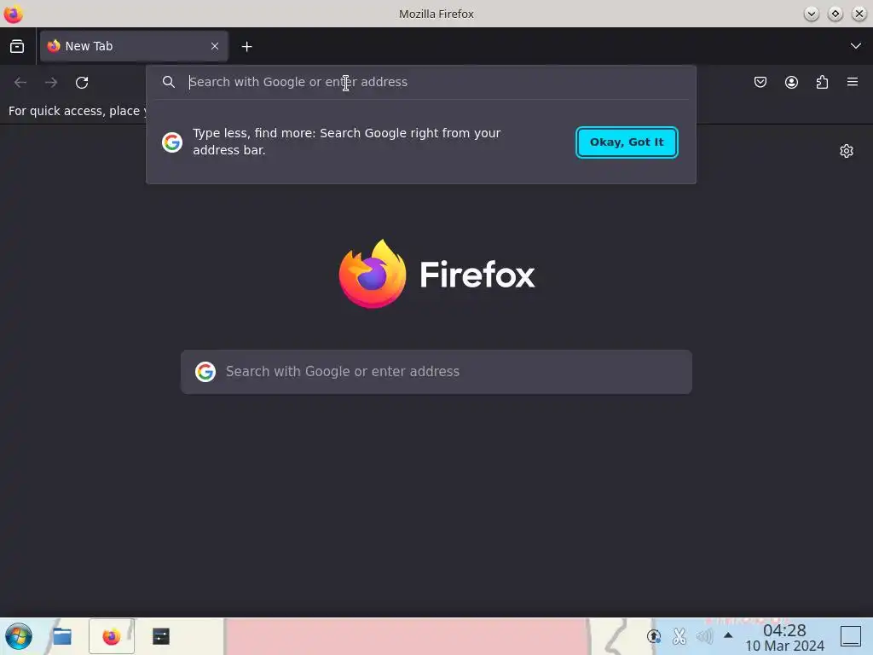Open clipboard scissors tray icon
Viewport: 873px width, 655px height.
pos(679,636)
